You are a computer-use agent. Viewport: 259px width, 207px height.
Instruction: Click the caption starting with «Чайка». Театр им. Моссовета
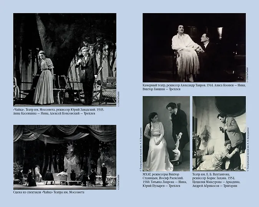click(x=61, y=112)
